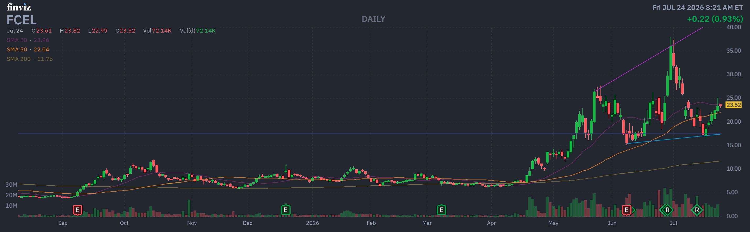The width and height of the screenshot is (750, 232).
Task: Select the FCEL ticker symbol
Action: coord(22,20)
